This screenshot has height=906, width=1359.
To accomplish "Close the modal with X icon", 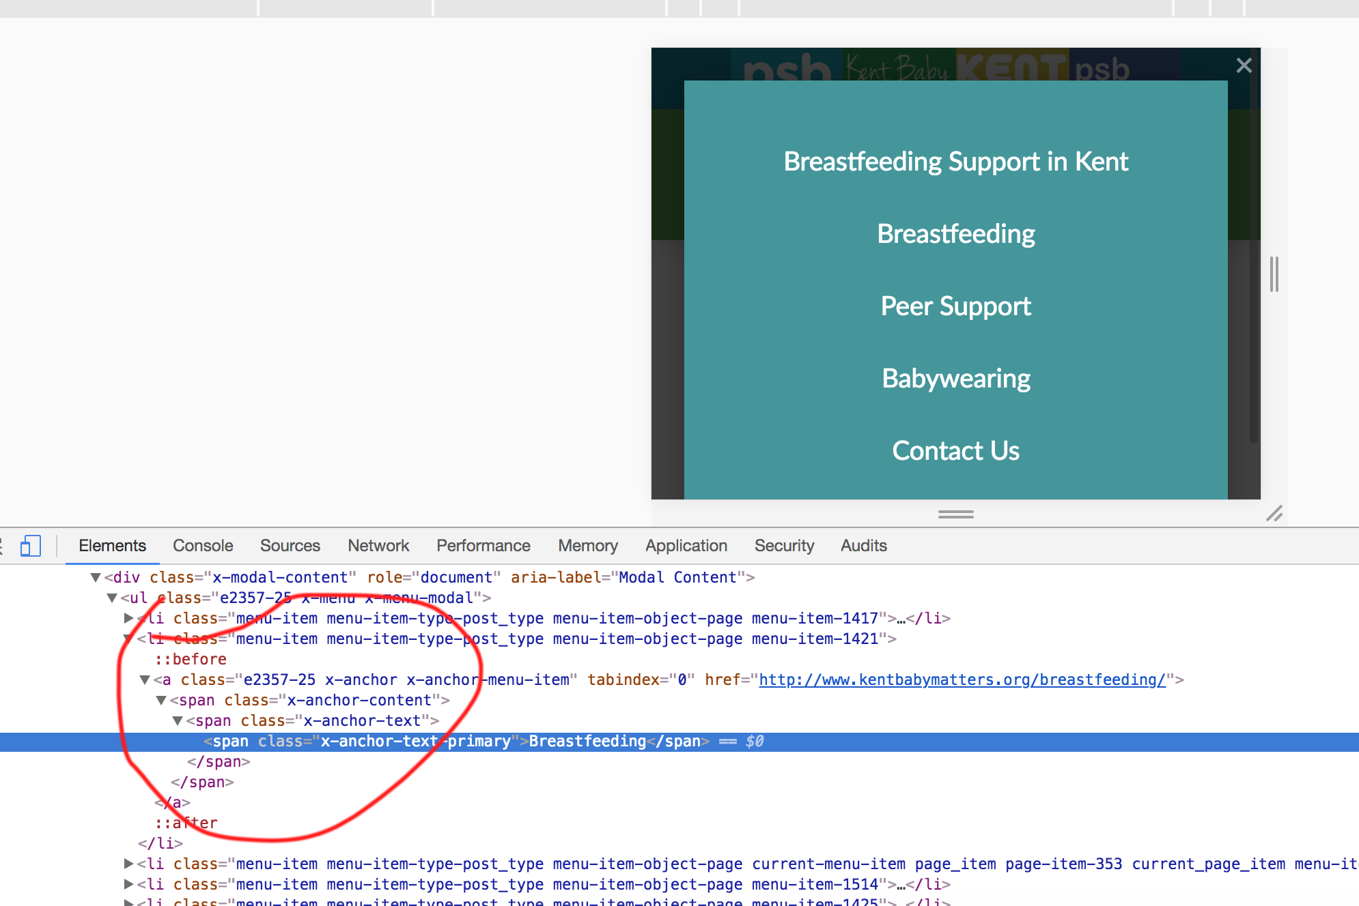I will (x=1244, y=65).
